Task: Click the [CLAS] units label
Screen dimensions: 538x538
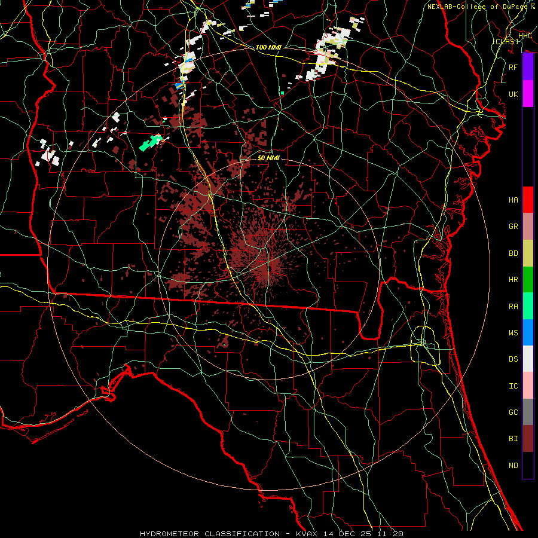Action: click(505, 41)
